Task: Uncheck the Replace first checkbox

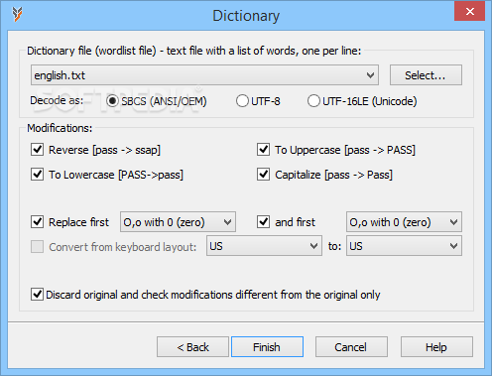Action: click(37, 222)
